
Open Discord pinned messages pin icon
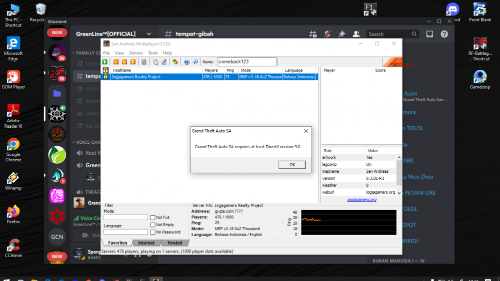tap(342, 34)
